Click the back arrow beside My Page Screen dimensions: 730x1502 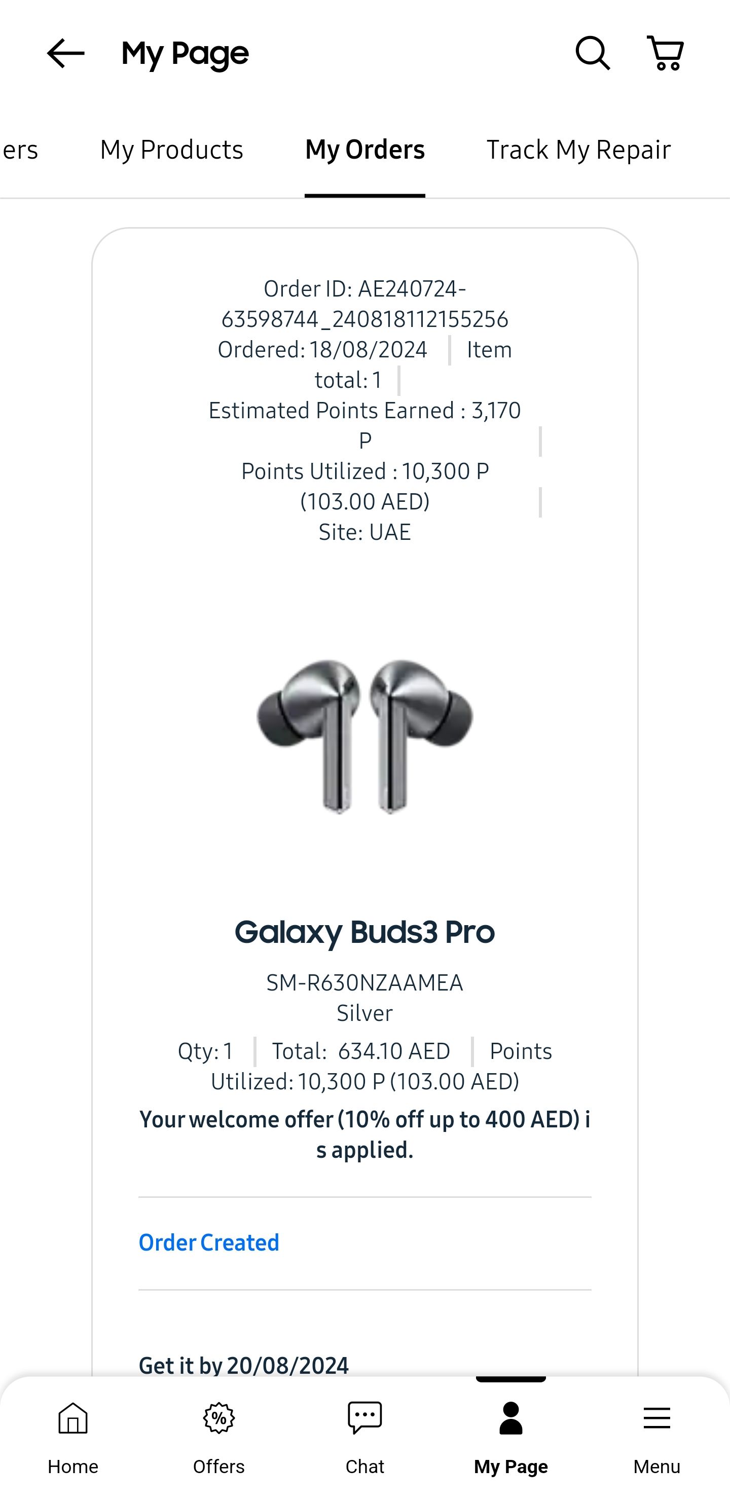pyautogui.click(x=65, y=53)
